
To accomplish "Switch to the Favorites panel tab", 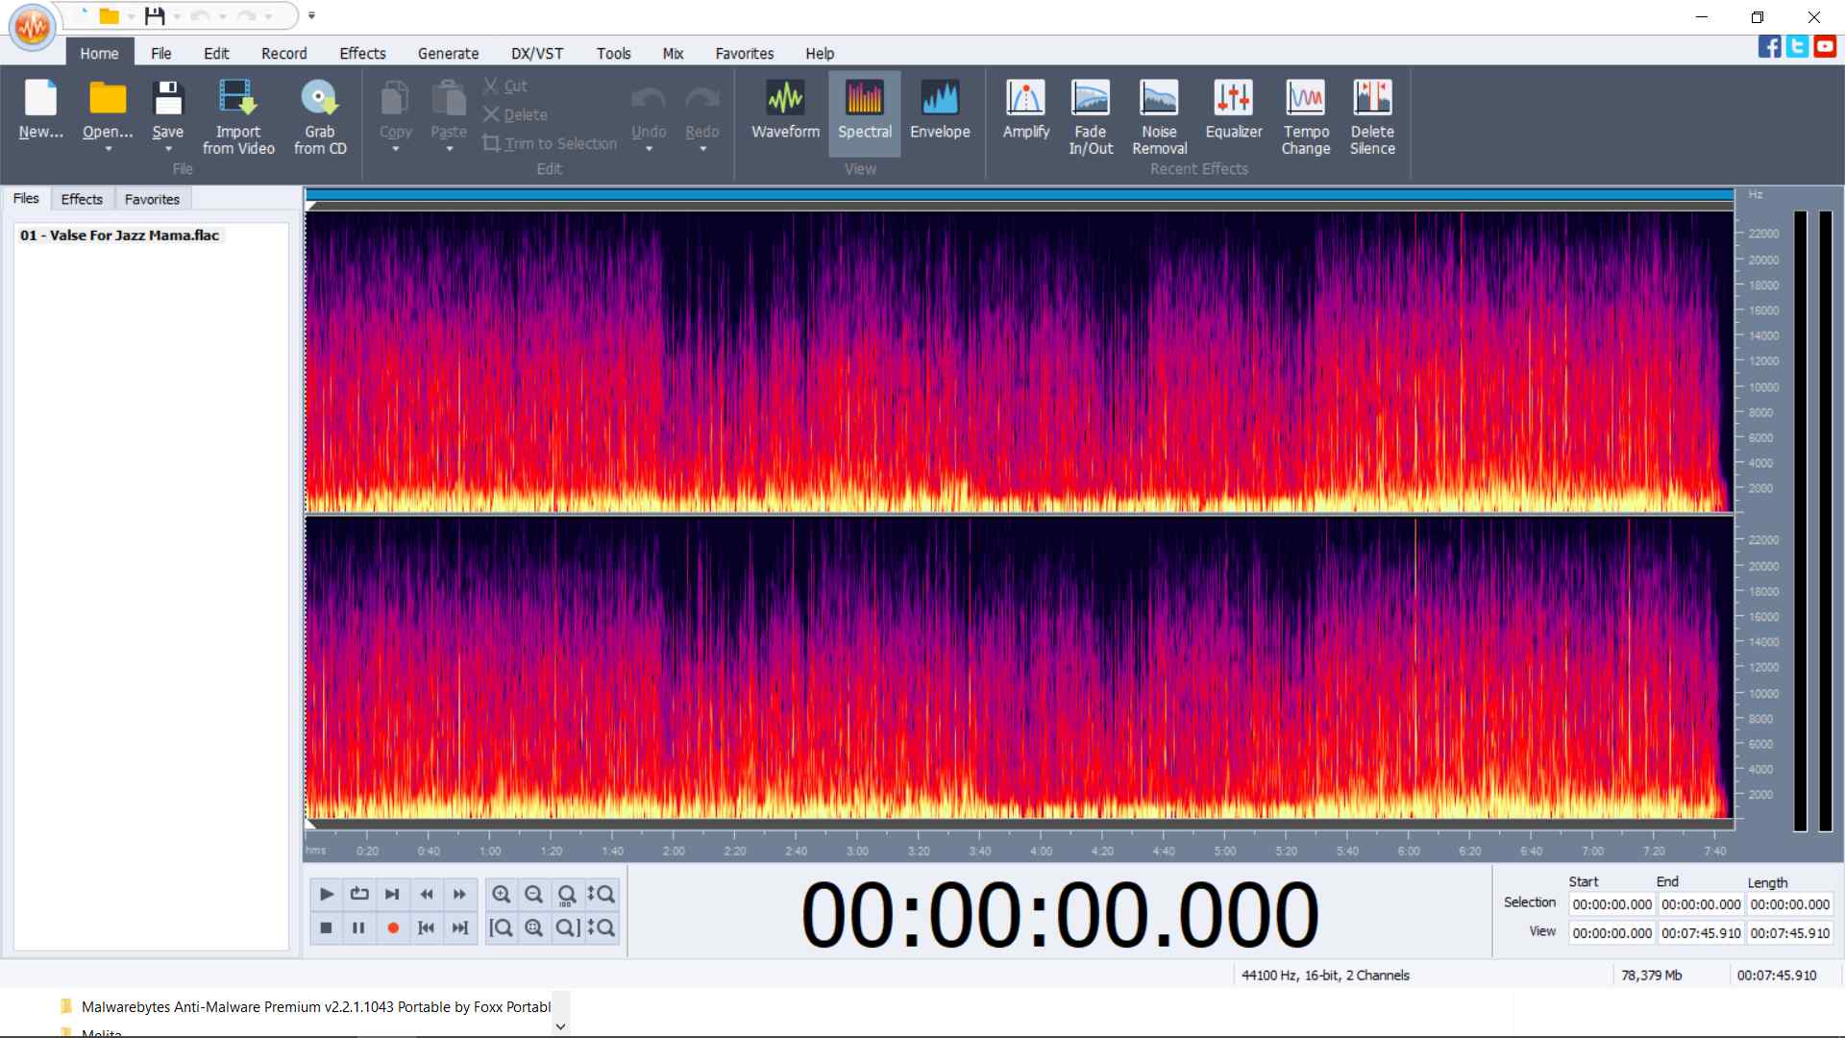I will [x=152, y=199].
